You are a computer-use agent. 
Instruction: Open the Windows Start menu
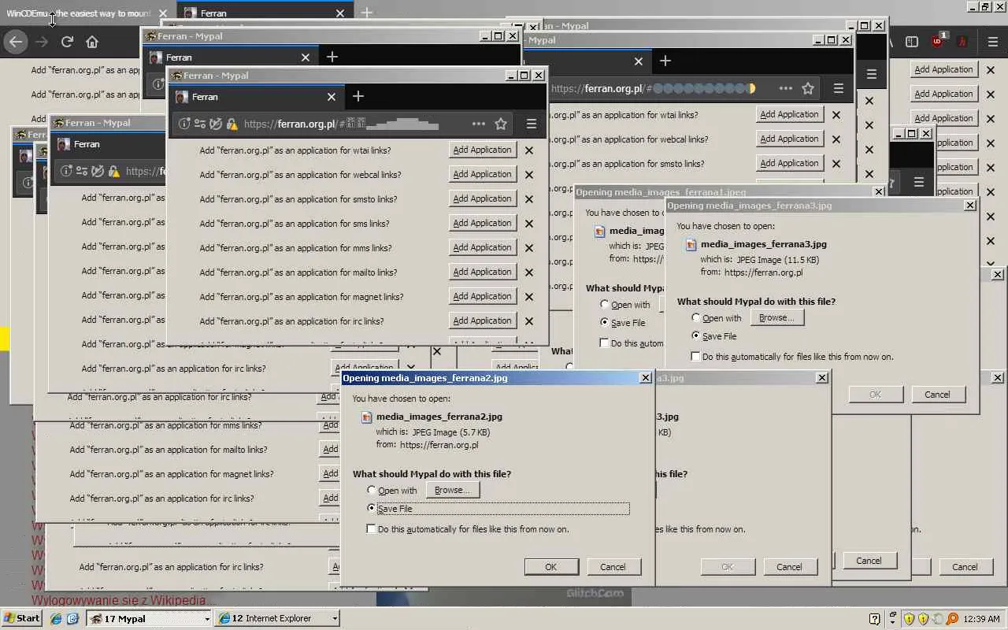point(22,618)
